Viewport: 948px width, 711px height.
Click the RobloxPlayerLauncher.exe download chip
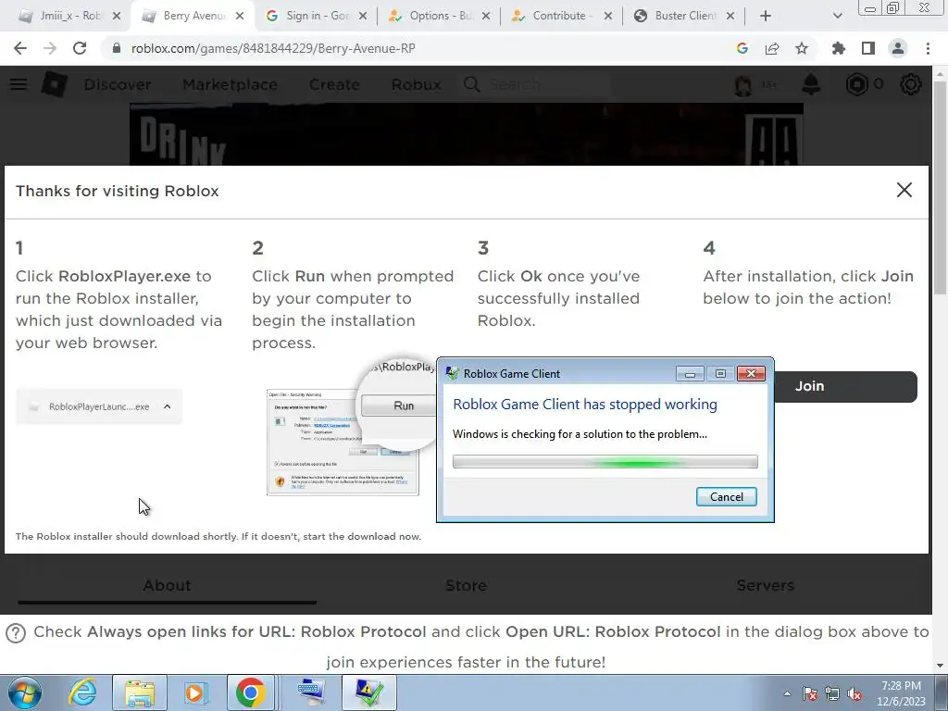(99, 407)
